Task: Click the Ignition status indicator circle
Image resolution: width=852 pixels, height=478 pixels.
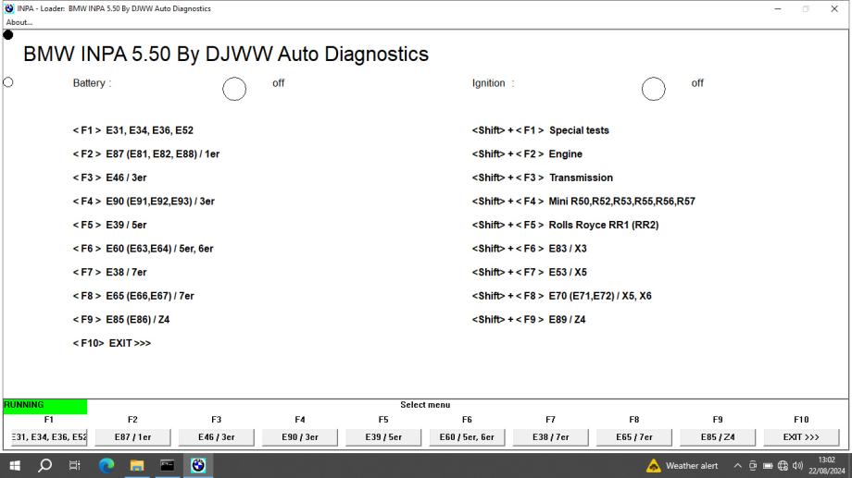Action: (x=653, y=89)
